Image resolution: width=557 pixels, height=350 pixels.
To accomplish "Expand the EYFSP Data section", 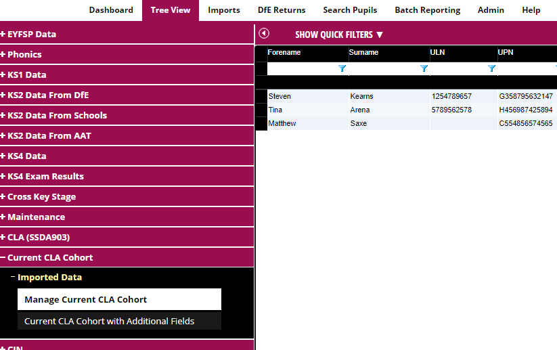I will [x=127, y=34].
